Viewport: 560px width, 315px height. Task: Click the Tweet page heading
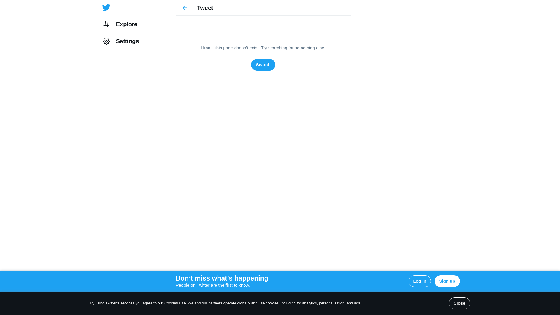[205, 8]
